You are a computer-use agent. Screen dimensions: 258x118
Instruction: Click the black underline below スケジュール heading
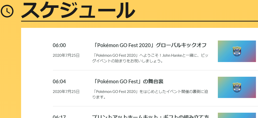click(140, 21)
